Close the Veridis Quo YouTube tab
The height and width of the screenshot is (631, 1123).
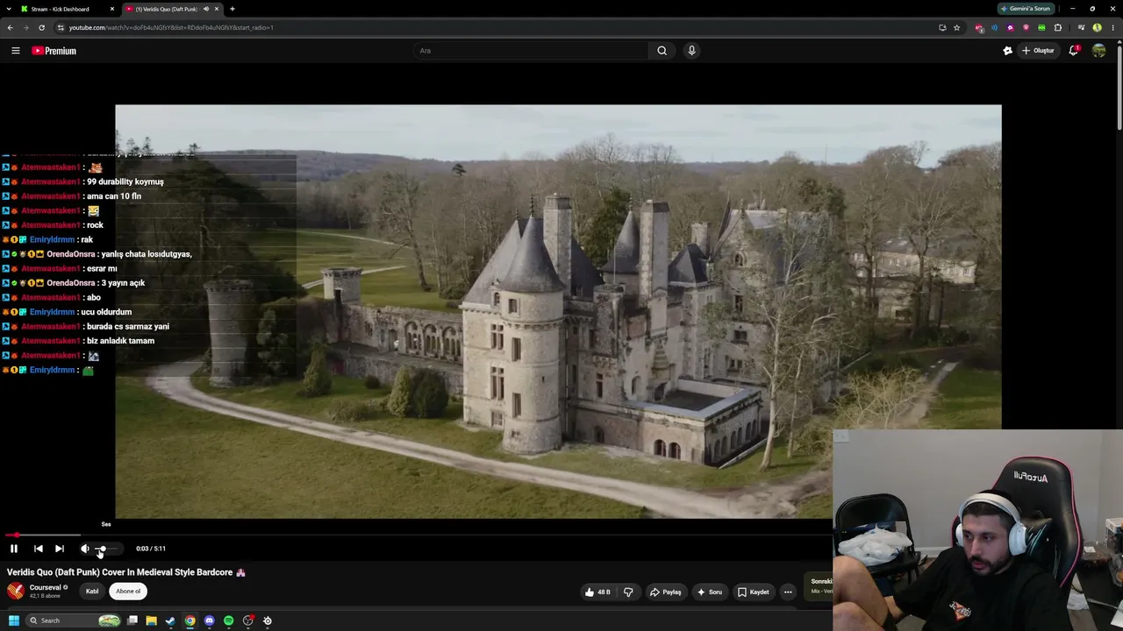217,9
